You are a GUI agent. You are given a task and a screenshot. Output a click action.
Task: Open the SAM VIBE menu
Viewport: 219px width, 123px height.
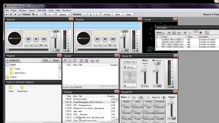[42, 10]
